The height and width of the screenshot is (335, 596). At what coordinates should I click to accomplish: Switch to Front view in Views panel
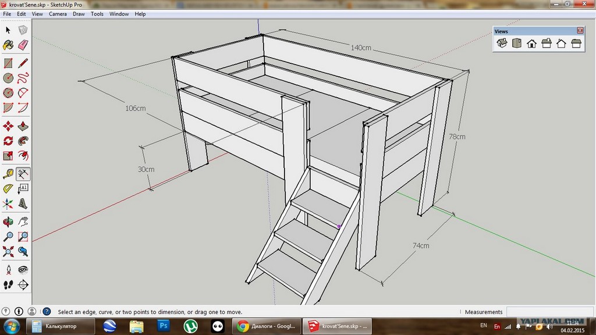[x=531, y=44]
